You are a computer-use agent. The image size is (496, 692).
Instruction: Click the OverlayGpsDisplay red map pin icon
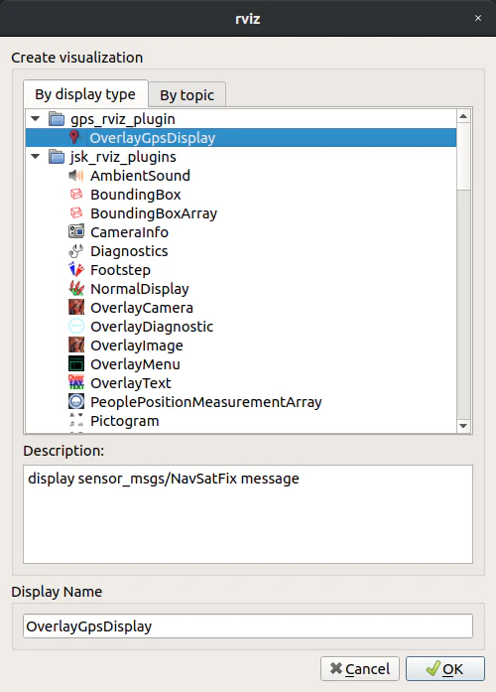point(74,138)
